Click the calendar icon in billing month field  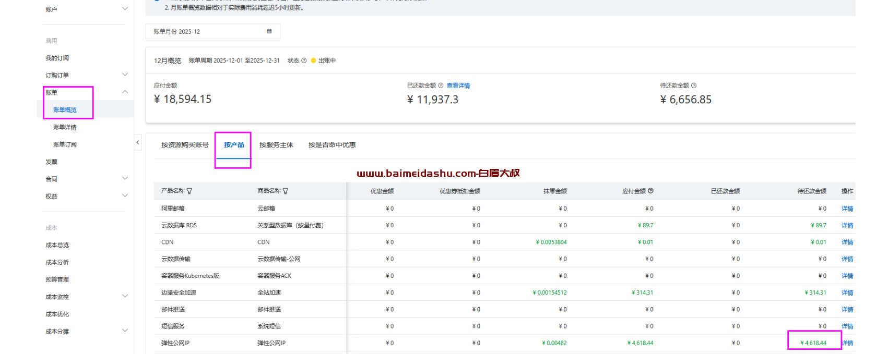click(x=269, y=31)
